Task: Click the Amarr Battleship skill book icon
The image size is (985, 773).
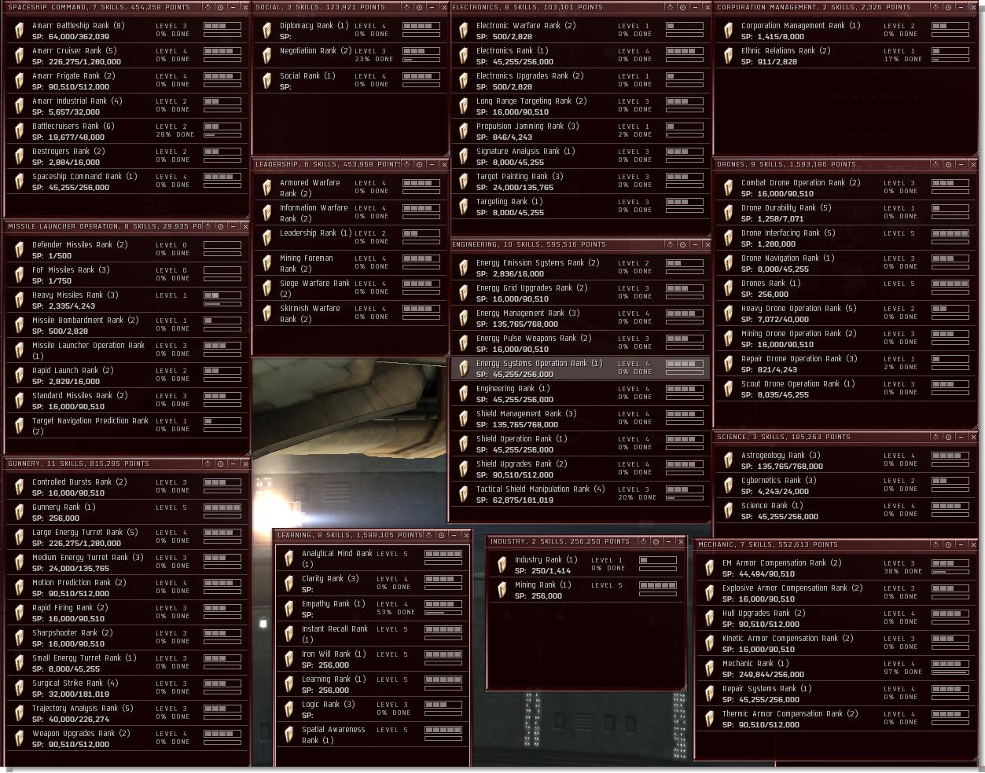Action: point(20,31)
